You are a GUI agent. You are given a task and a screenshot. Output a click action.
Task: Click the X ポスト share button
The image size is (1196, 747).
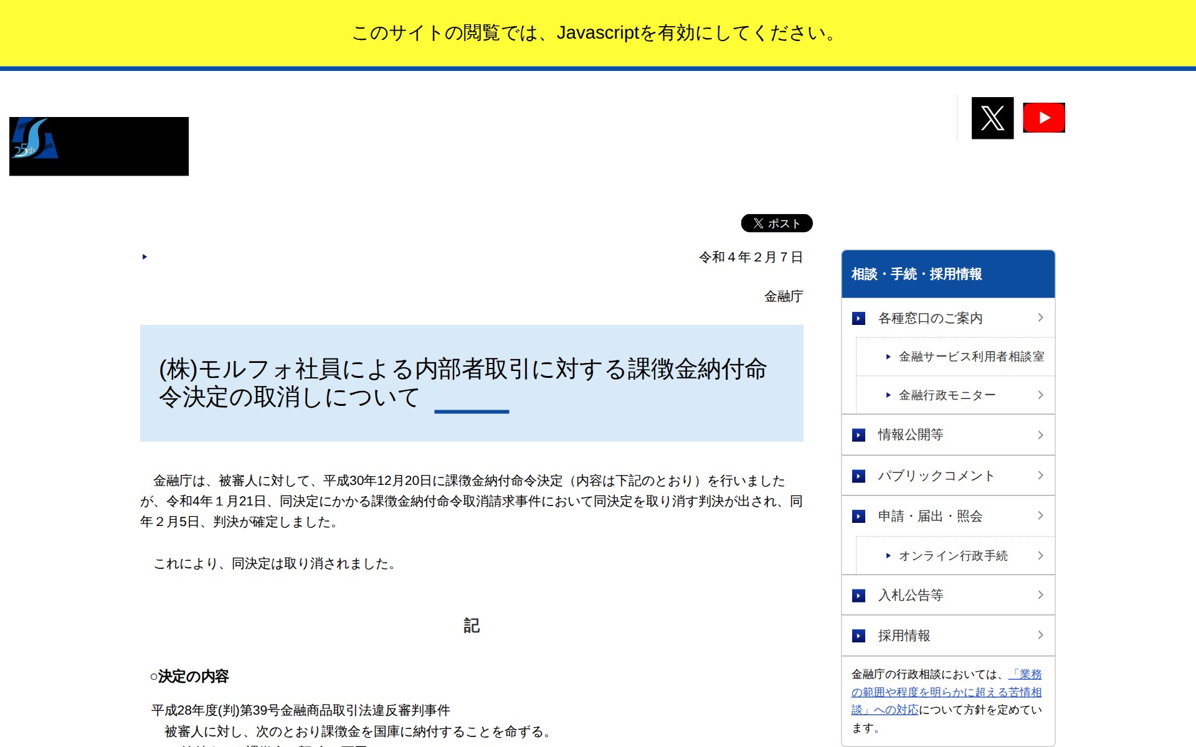776,223
